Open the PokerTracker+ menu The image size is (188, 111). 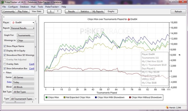pyautogui.click(x=52, y=7)
